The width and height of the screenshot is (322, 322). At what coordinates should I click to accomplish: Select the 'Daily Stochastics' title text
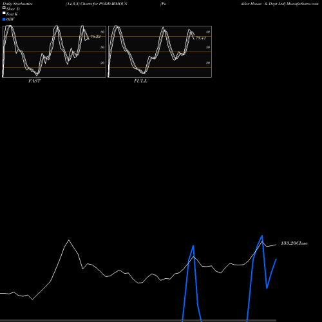click(17, 4)
